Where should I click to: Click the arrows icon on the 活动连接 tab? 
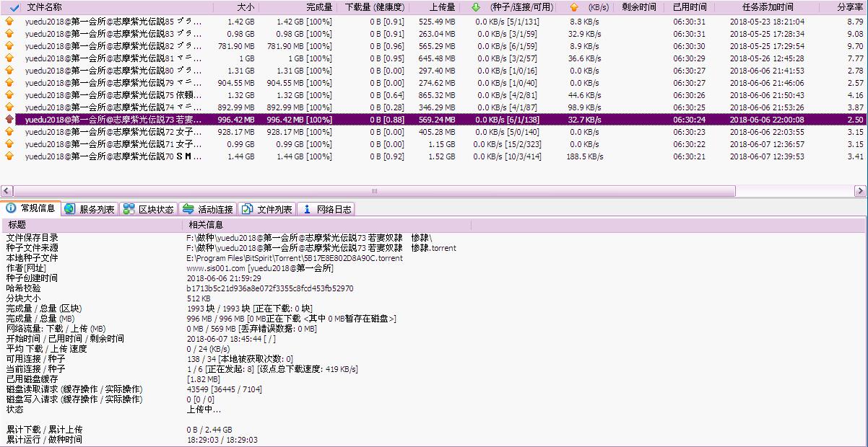coord(188,209)
